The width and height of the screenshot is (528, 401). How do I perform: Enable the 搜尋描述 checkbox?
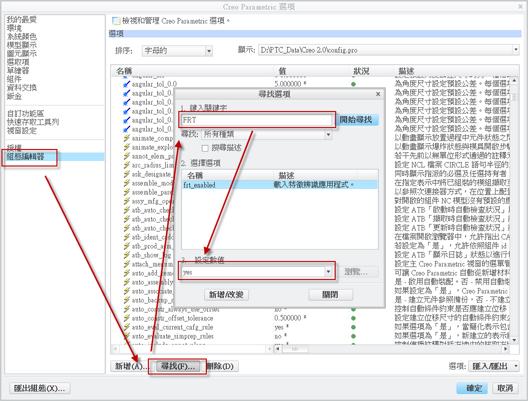(205, 148)
